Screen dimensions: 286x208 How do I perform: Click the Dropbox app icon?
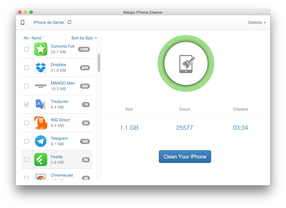pos(40,68)
